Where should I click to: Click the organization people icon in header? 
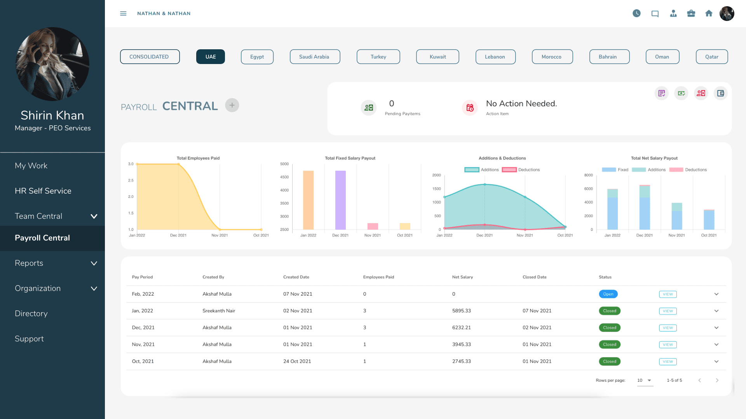673,14
